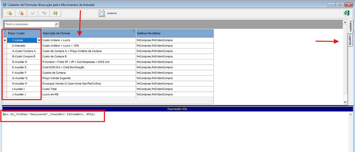Click the search magnifier in the search box
This screenshot has width=355, height=152.
tap(56, 24)
